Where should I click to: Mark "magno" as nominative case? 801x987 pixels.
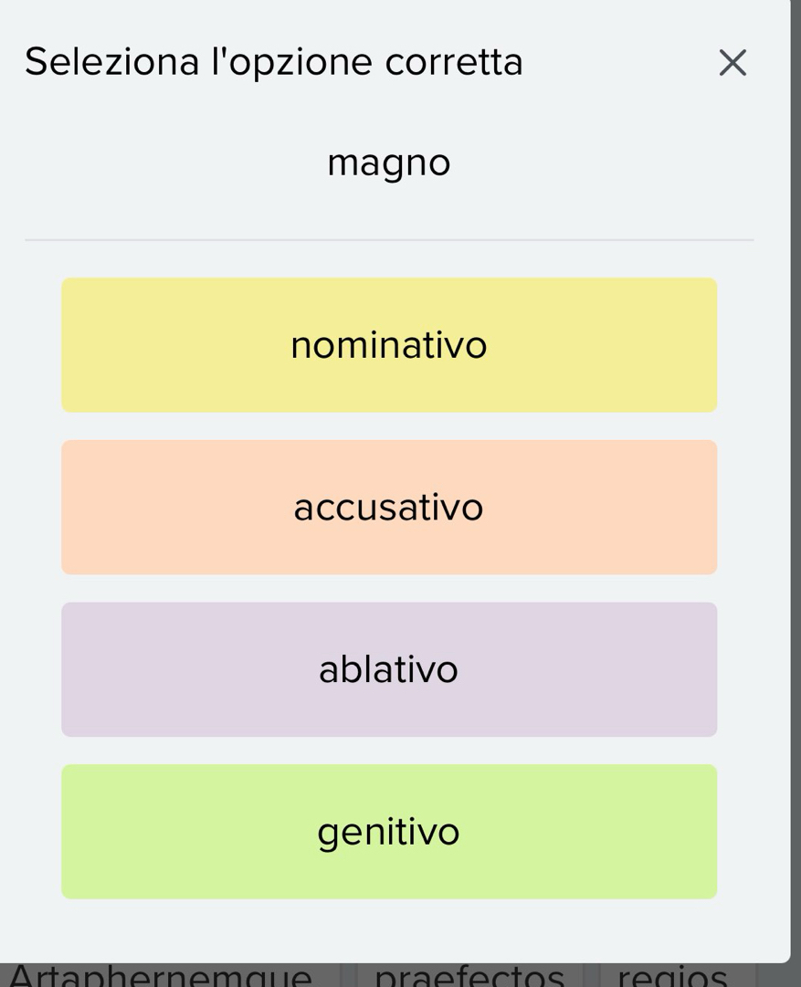pyautogui.click(x=389, y=345)
